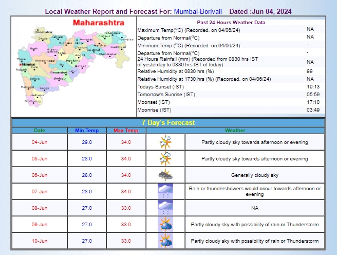Click the 04-Jun partly cloudy weather icon
The width and height of the screenshot is (337, 255).
(x=165, y=142)
